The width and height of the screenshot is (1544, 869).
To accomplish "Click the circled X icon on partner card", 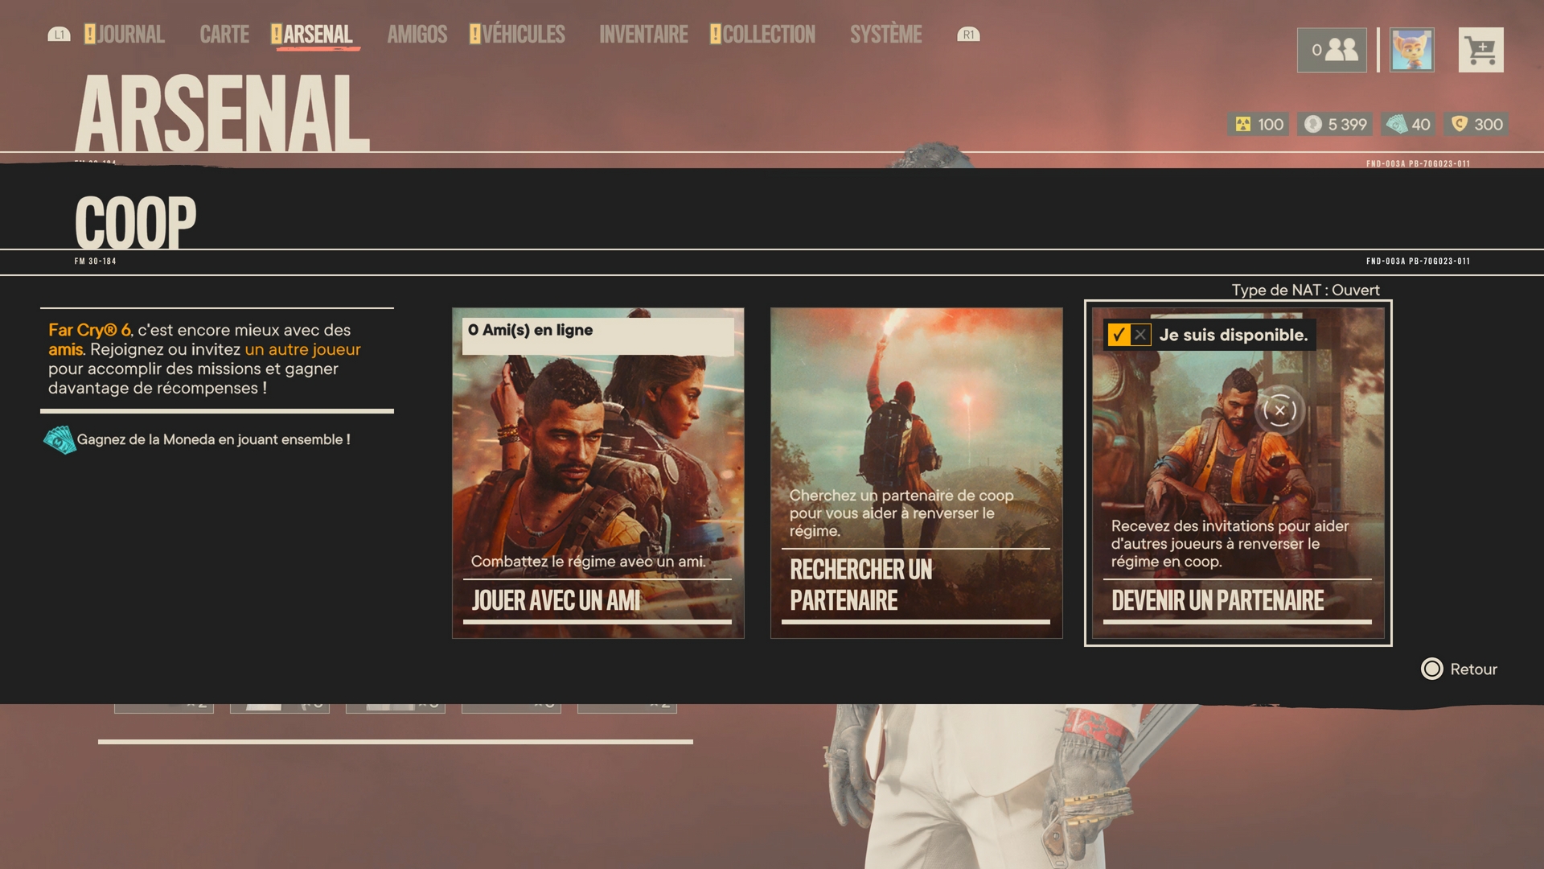I will [x=1279, y=410].
